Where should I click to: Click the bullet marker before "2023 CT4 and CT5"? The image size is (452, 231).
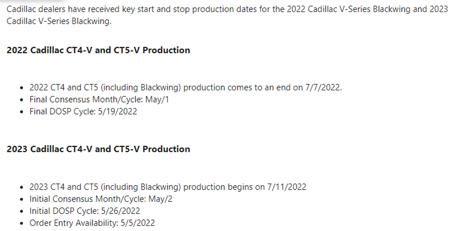pyautogui.click(x=22, y=187)
